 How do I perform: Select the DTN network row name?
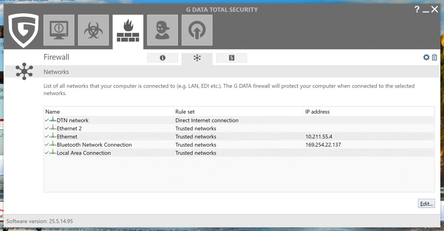click(x=73, y=120)
